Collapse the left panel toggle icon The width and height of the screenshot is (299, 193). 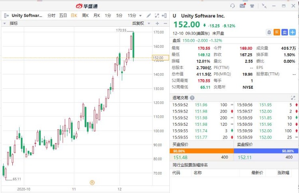pos(6,16)
